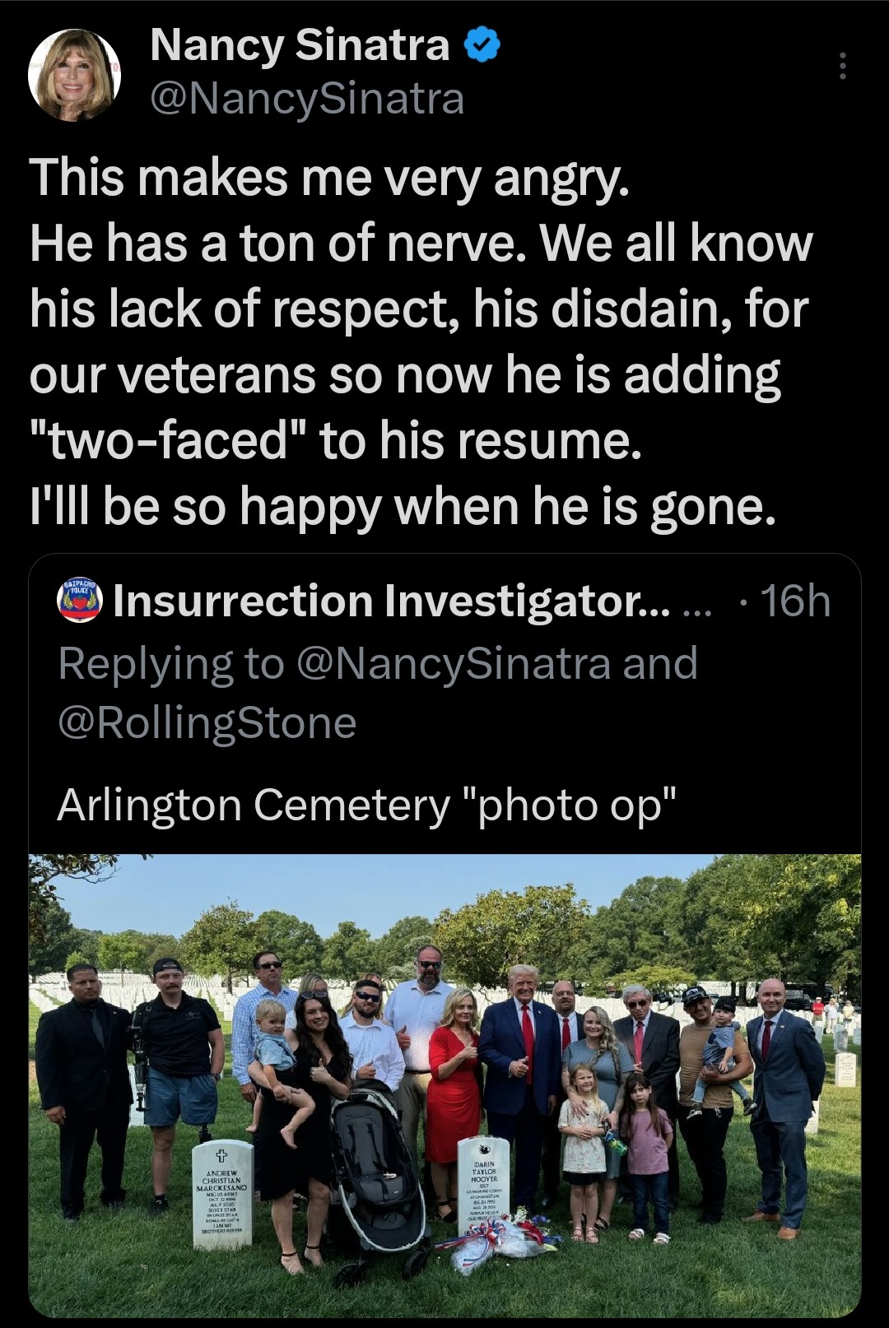Viewport: 889px width, 1328px height.
Task: Click the 16h timestamp
Action: pos(794,601)
